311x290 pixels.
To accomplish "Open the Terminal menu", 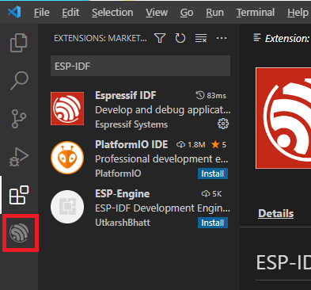I will 256,13.
